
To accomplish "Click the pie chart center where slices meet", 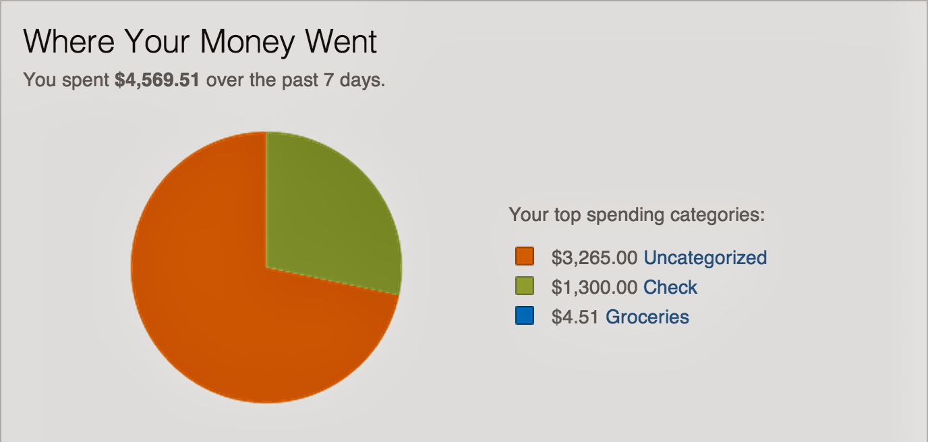I will (x=266, y=267).
